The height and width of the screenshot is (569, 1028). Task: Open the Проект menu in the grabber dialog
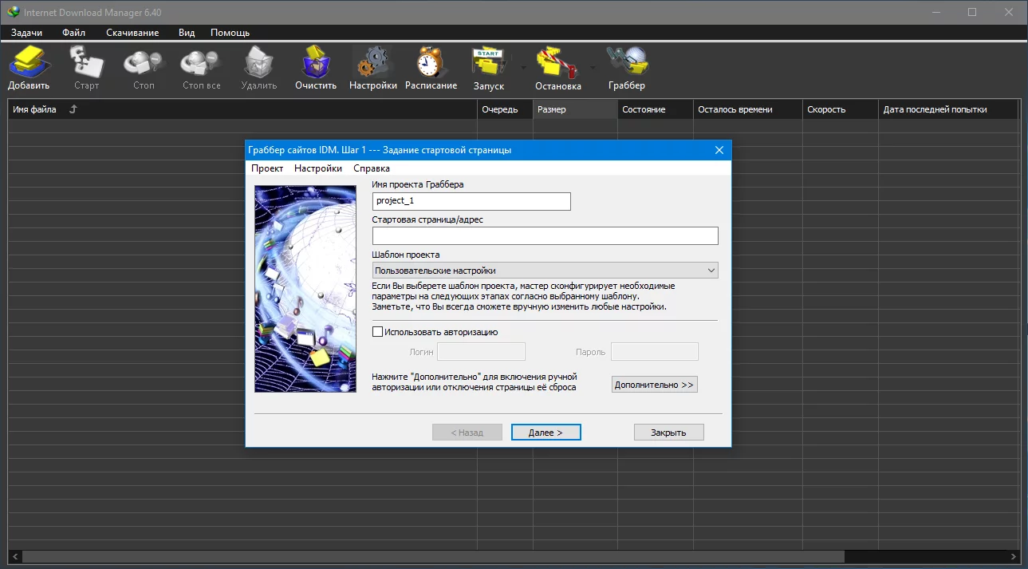(x=267, y=168)
